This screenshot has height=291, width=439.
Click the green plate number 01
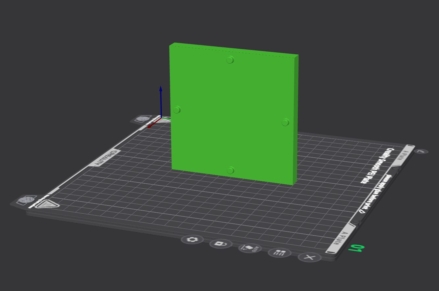pyautogui.click(x=357, y=248)
